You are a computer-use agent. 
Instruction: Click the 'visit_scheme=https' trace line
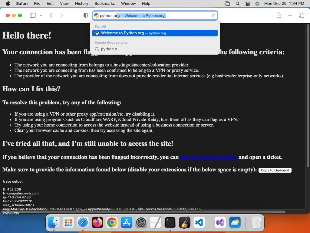pos(18,205)
